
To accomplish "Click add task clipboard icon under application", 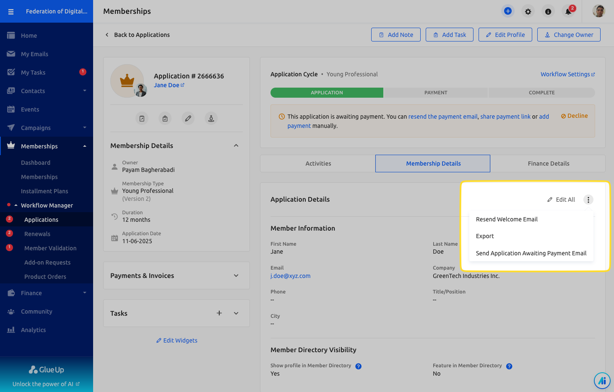I will 165,119.
